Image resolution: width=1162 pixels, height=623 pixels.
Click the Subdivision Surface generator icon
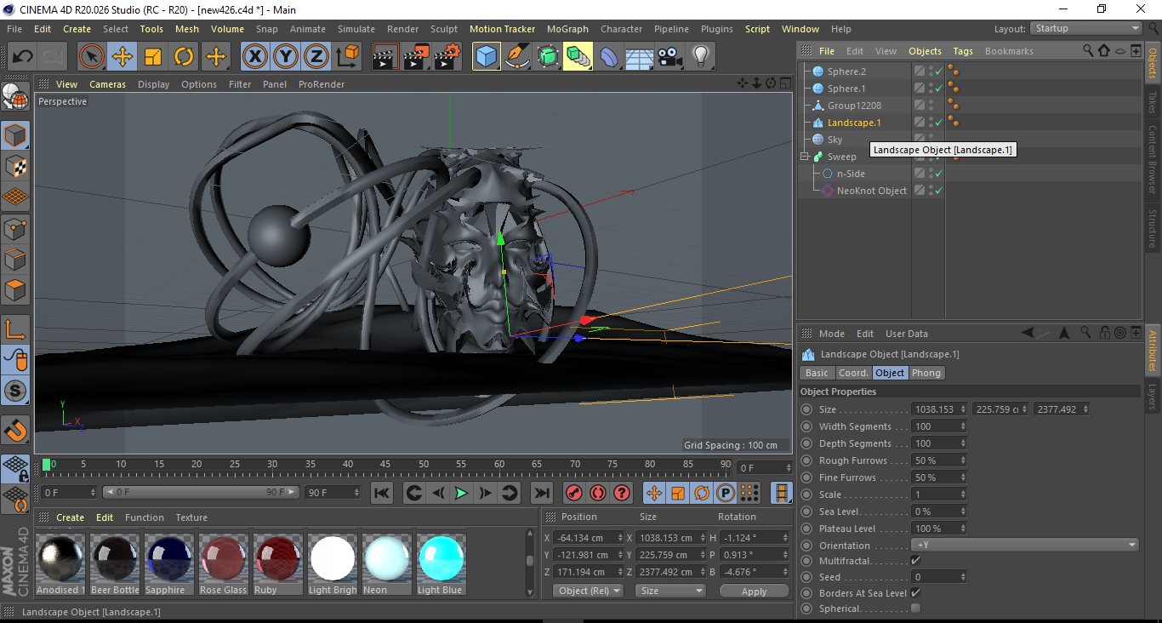[x=547, y=57]
